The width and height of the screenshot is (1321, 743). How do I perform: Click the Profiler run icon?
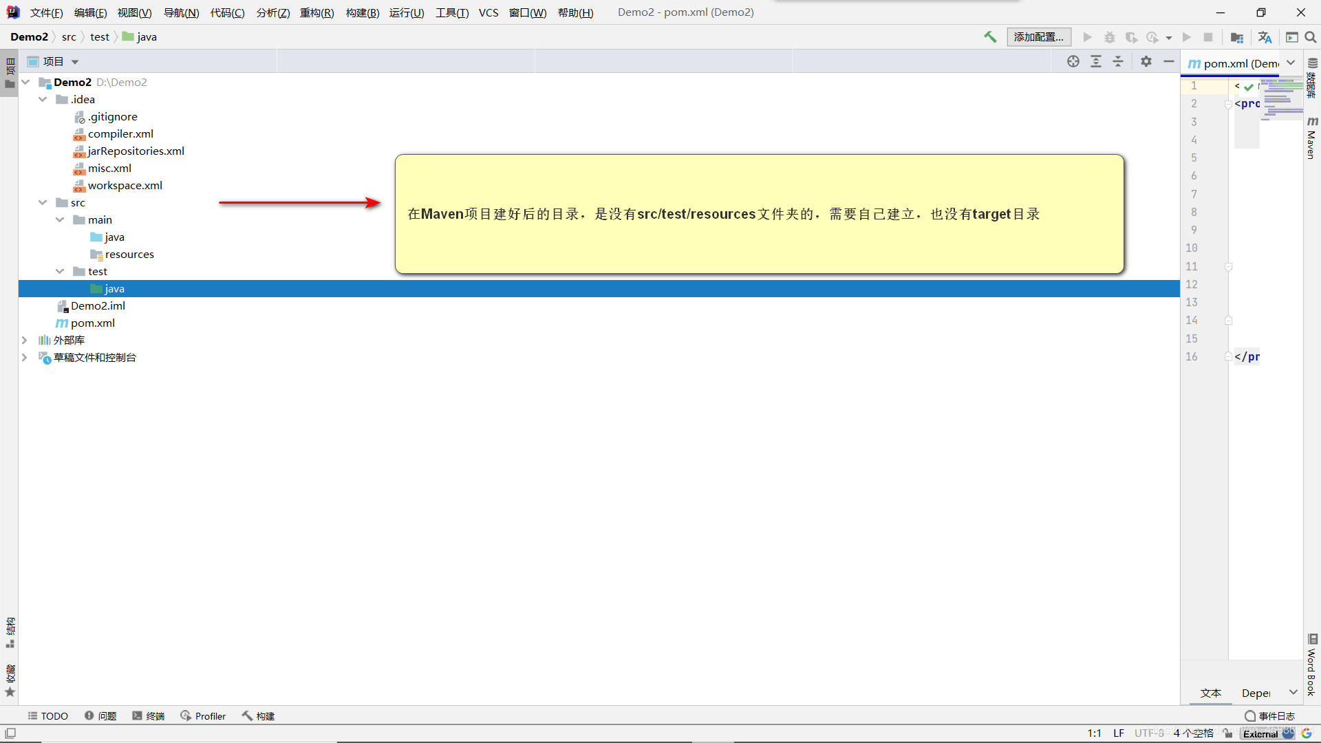(x=1152, y=37)
